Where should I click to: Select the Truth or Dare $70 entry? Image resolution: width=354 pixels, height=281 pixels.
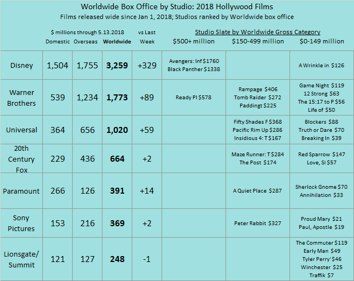pos(321,130)
